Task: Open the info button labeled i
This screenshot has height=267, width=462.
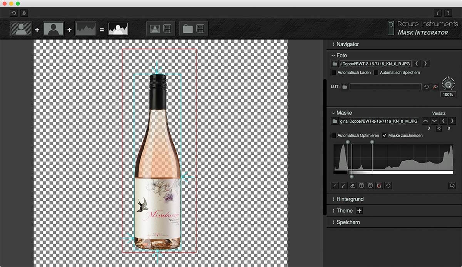Action: tap(438, 13)
